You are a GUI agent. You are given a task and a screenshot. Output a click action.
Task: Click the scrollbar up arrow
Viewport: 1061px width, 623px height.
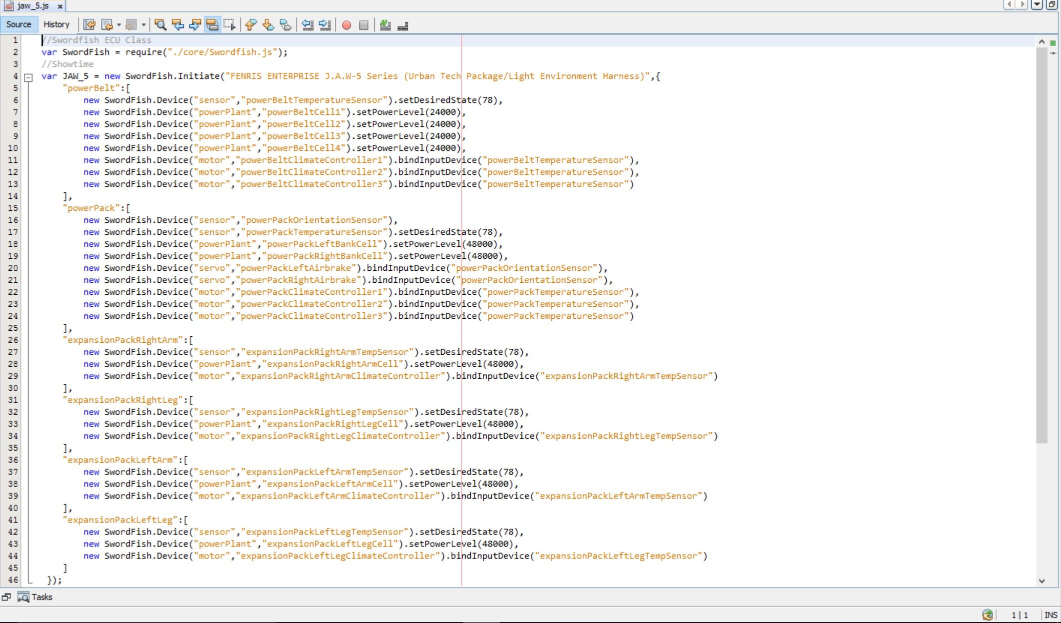point(1042,42)
